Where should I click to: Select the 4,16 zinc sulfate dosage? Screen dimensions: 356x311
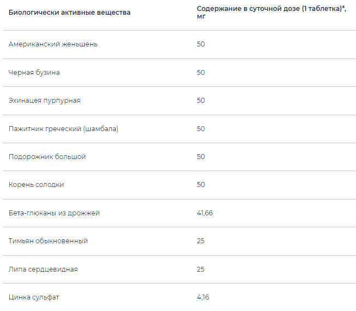[203, 297]
